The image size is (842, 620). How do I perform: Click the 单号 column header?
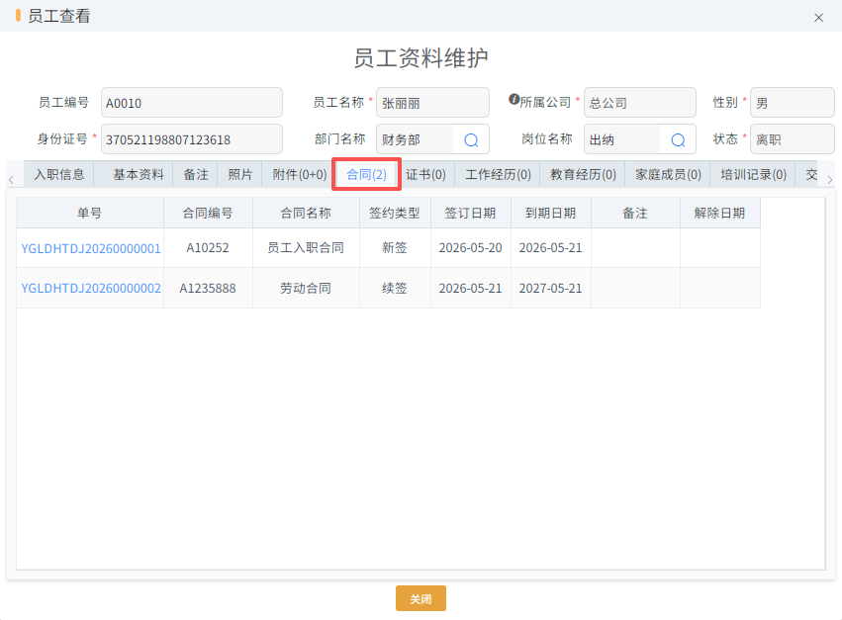pyautogui.click(x=90, y=214)
